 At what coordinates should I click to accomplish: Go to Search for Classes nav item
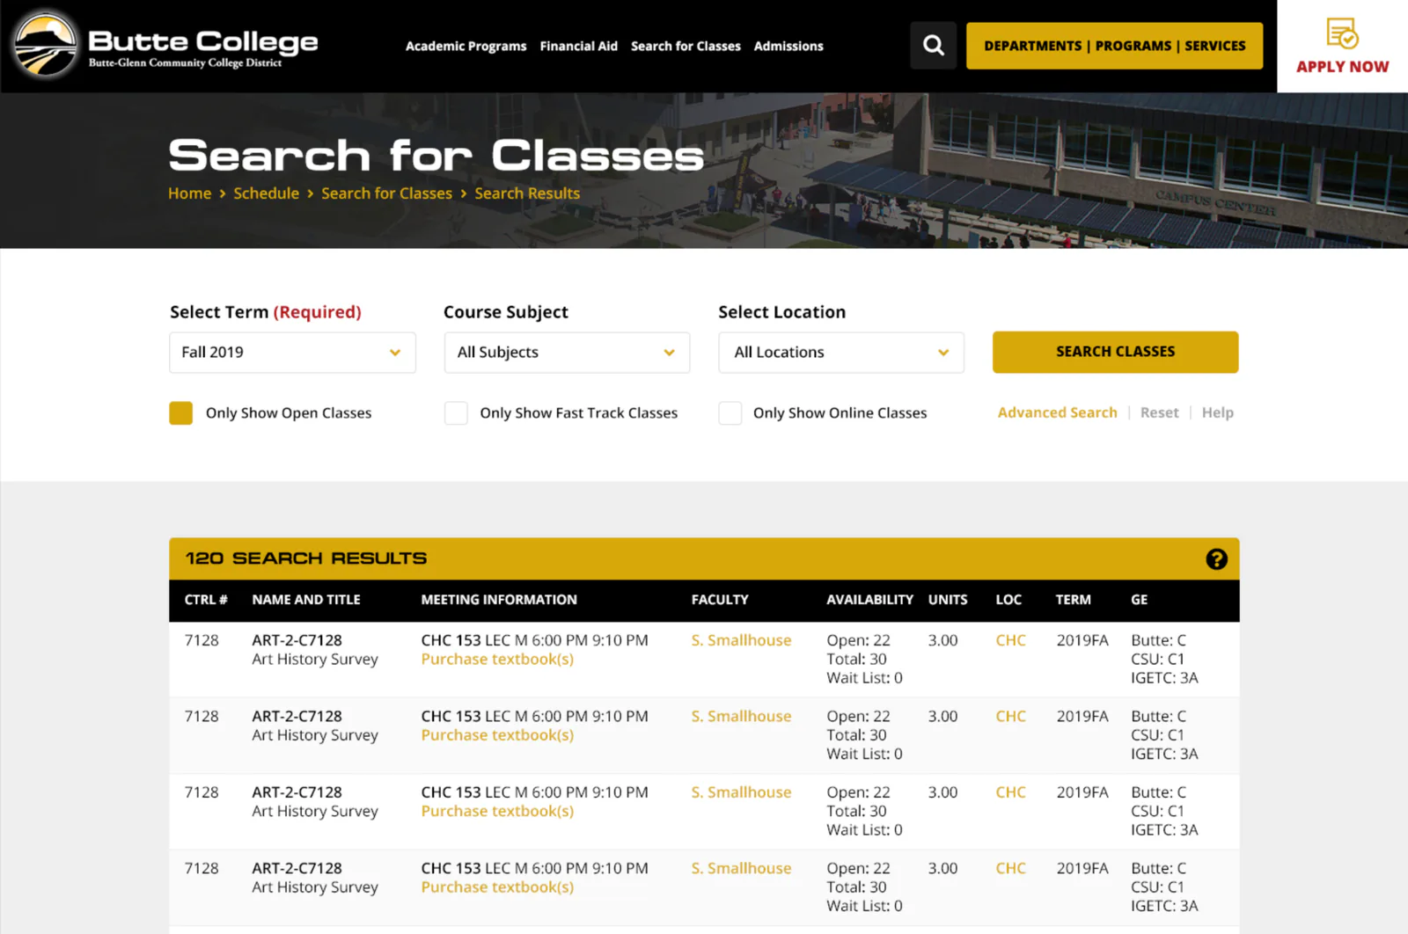click(686, 46)
